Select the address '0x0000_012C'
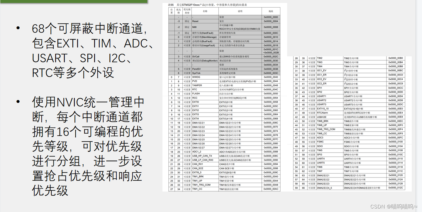422x212 pixels. (396, 188)
